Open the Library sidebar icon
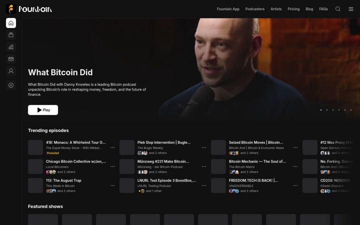The height and width of the screenshot is (225, 360). (x=11, y=35)
